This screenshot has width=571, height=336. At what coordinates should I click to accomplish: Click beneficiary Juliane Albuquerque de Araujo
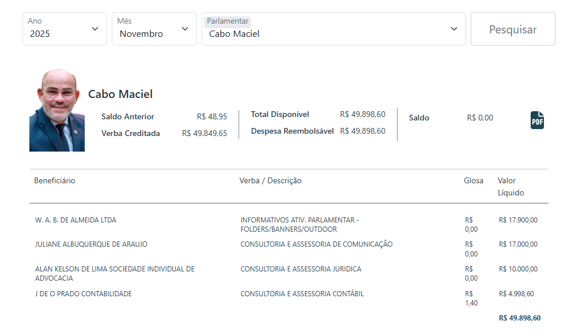[91, 244]
